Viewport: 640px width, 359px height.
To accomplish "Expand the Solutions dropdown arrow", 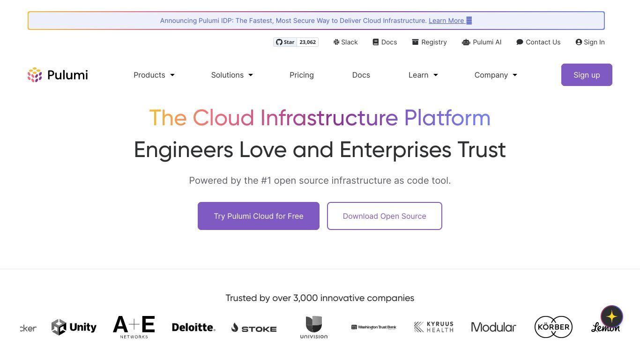I will tap(251, 75).
